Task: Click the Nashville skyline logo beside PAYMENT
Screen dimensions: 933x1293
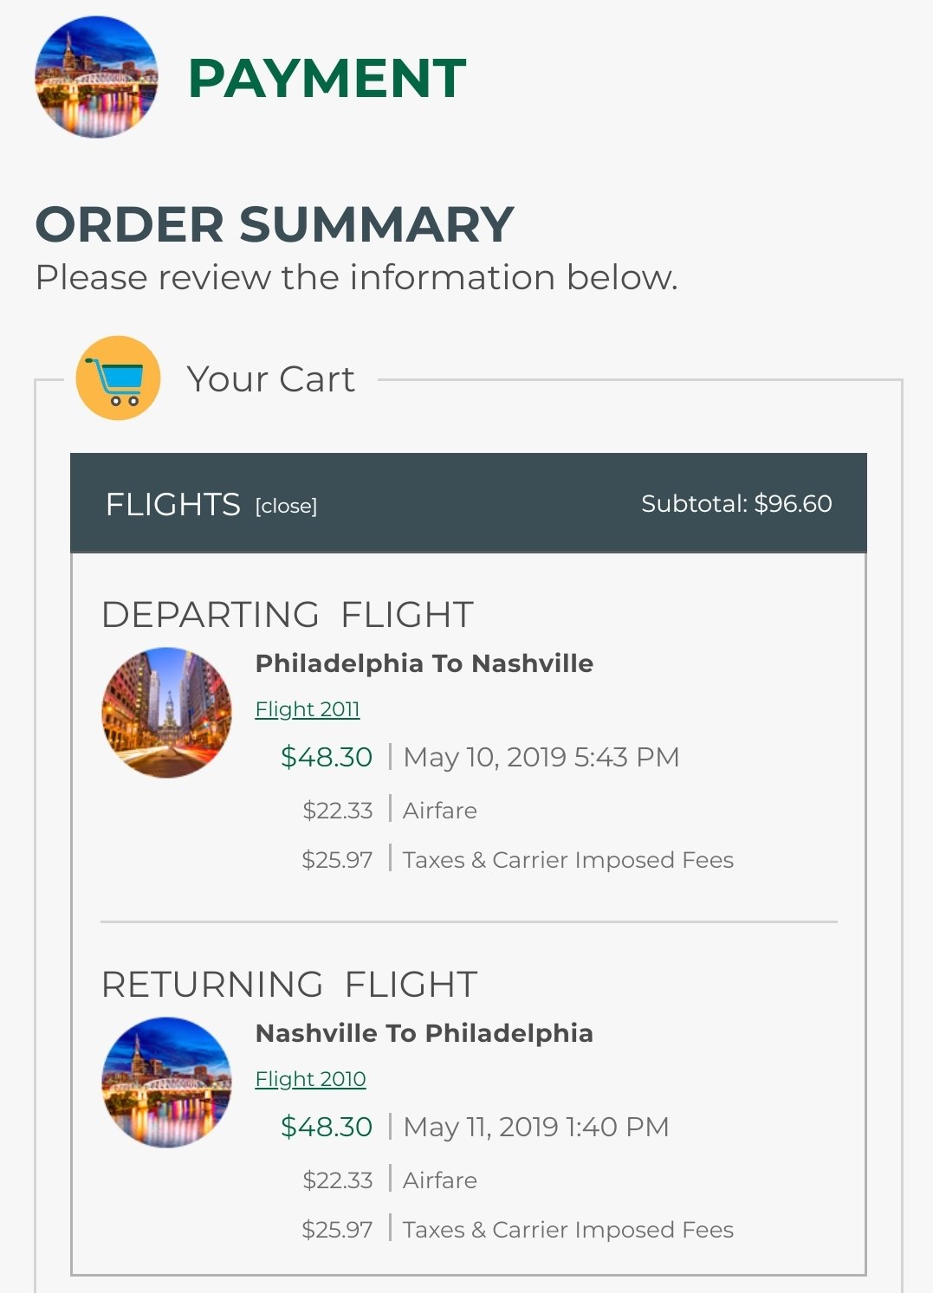Action: tap(96, 77)
